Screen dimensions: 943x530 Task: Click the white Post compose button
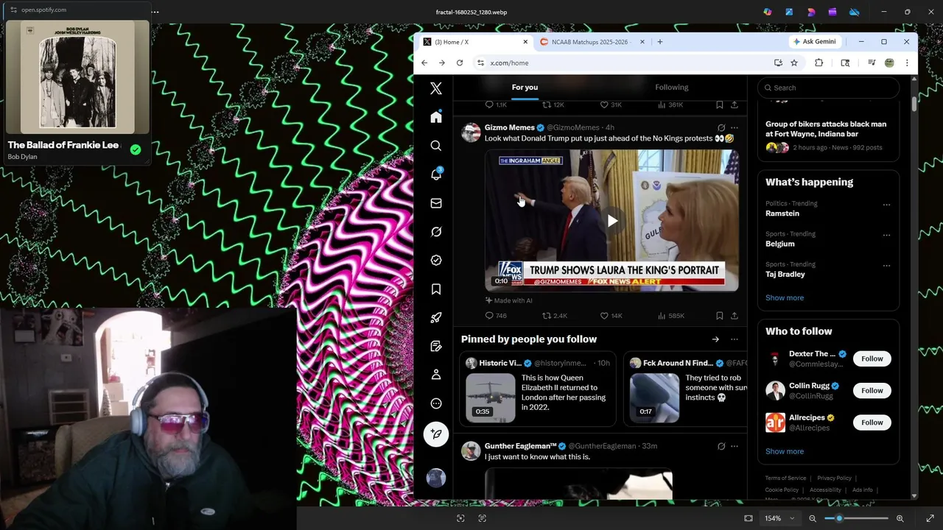(x=436, y=434)
